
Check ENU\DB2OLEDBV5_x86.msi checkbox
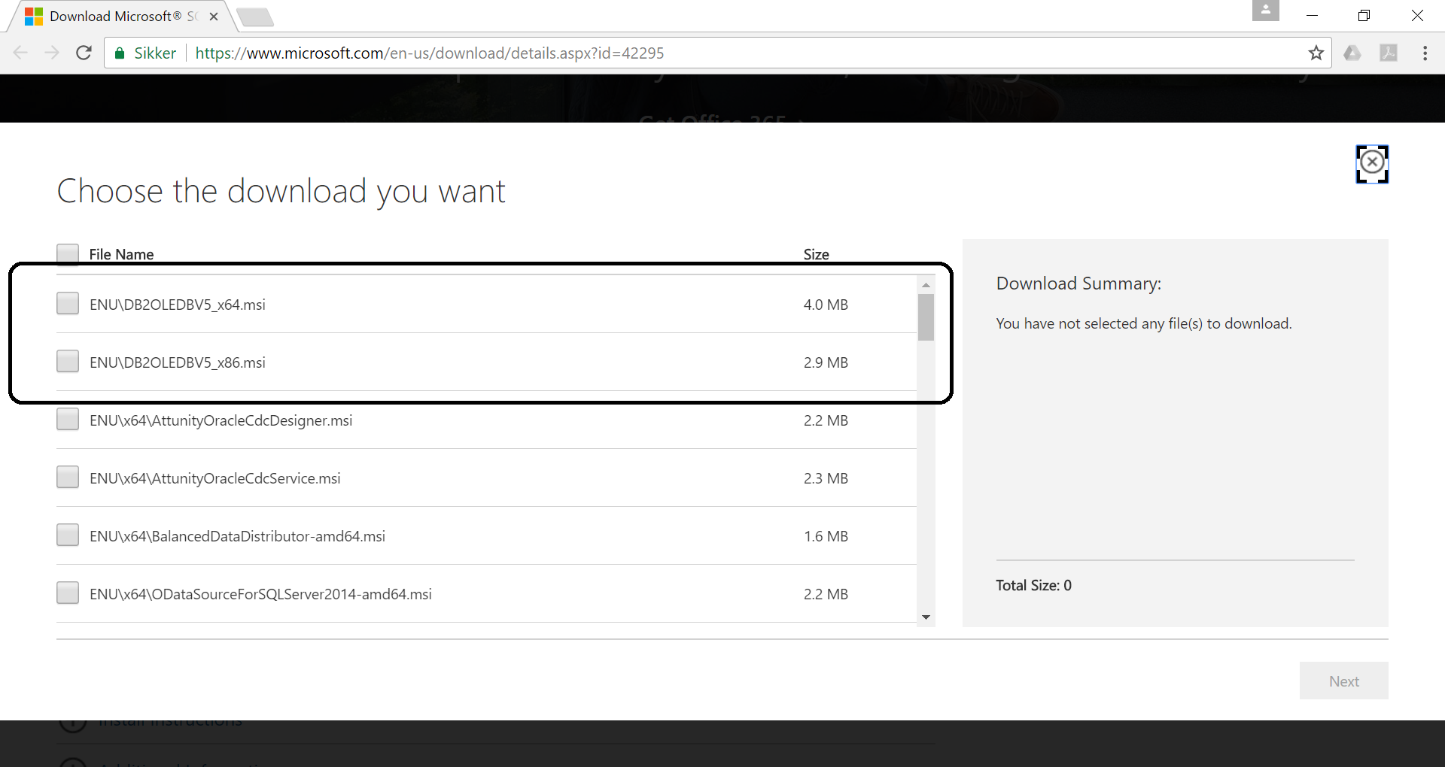coord(68,361)
